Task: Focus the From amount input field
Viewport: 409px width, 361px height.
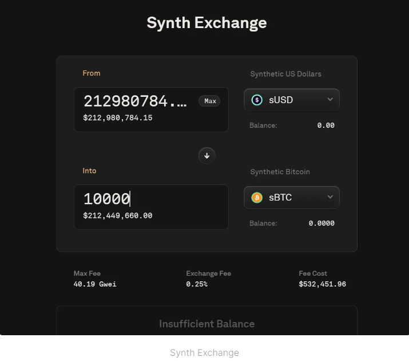Action: [x=136, y=101]
